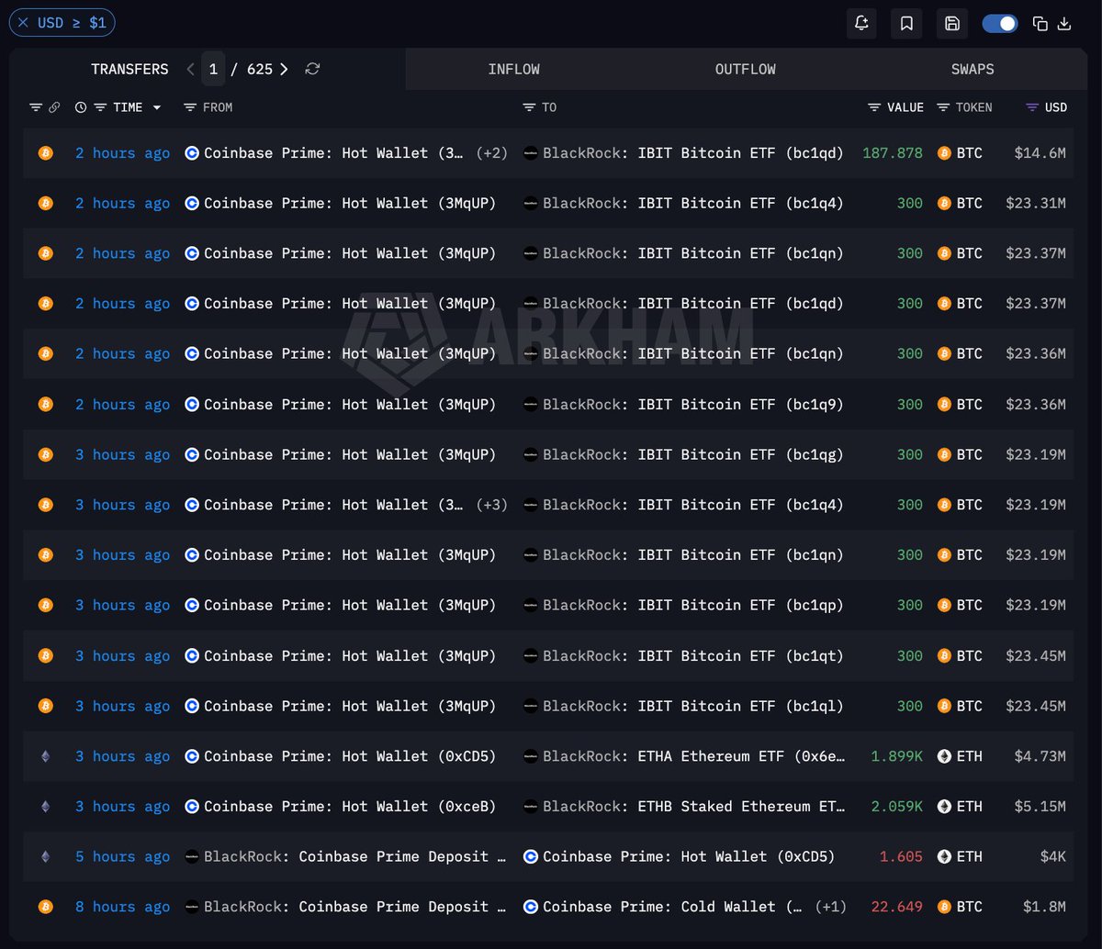The width and height of the screenshot is (1102, 949).
Task: Switch to the OUTFLOW tab
Action: pos(745,69)
